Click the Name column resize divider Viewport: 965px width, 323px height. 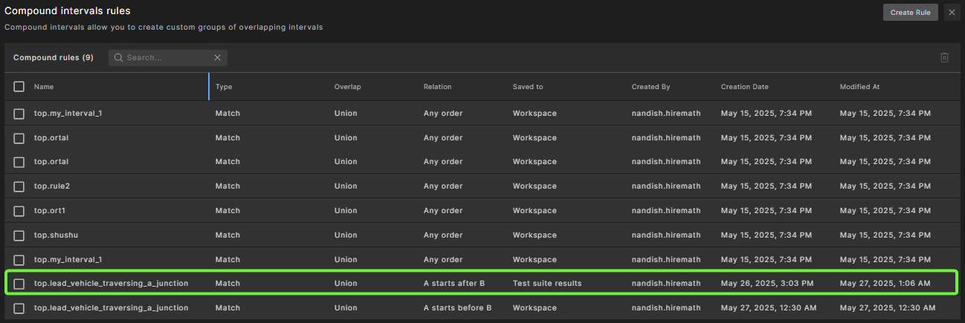tap(209, 87)
